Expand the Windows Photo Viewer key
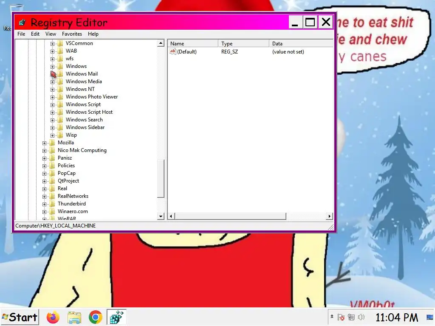This screenshot has width=435, height=326. tap(52, 97)
